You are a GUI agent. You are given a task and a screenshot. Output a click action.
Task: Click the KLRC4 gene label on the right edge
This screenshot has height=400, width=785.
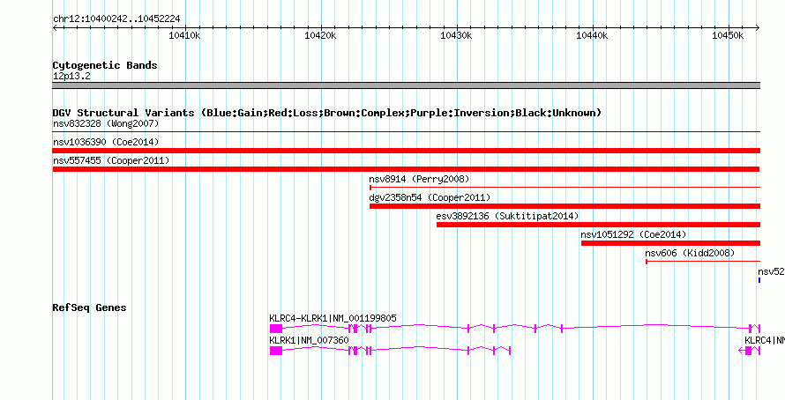[x=765, y=340]
